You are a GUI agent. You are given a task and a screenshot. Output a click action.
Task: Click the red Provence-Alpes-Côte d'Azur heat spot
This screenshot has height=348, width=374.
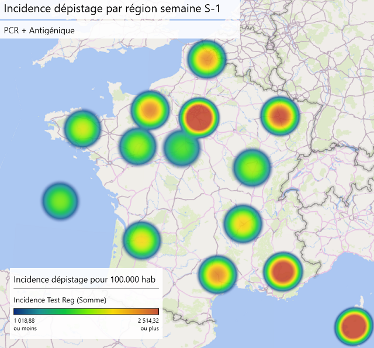(x=283, y=271)
